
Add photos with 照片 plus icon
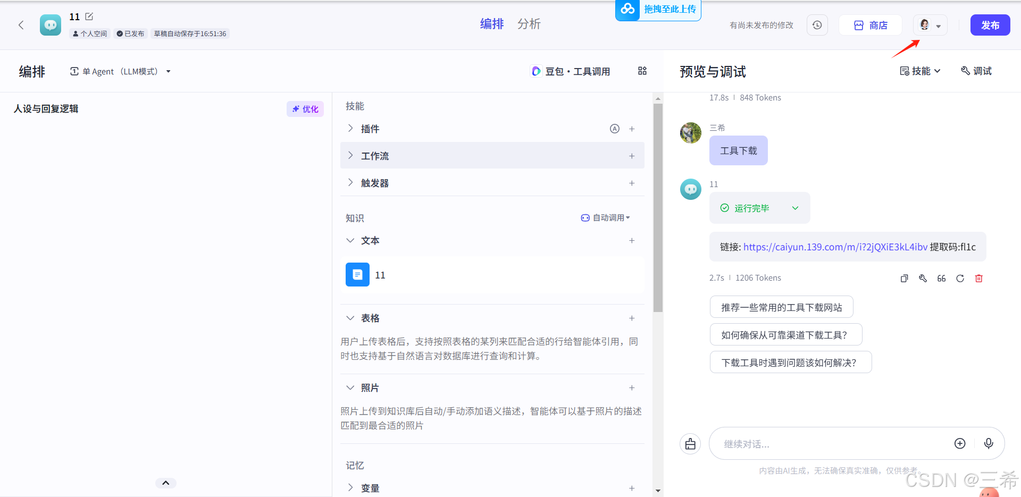click(632, 388)
